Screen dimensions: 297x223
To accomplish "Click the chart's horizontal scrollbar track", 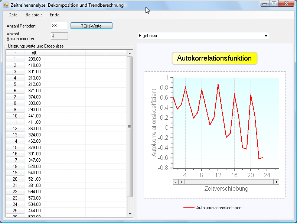I will click(228, 182).
